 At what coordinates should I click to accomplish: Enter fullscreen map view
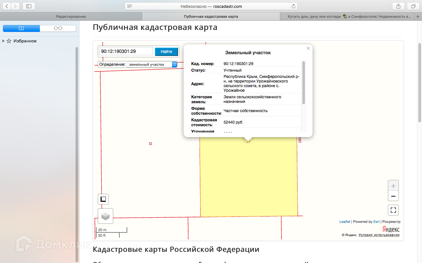point(393,210)
